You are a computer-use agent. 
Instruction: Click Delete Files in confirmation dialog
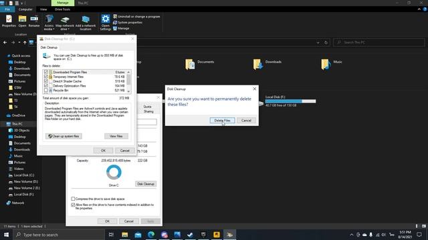[x=222, y=120]
